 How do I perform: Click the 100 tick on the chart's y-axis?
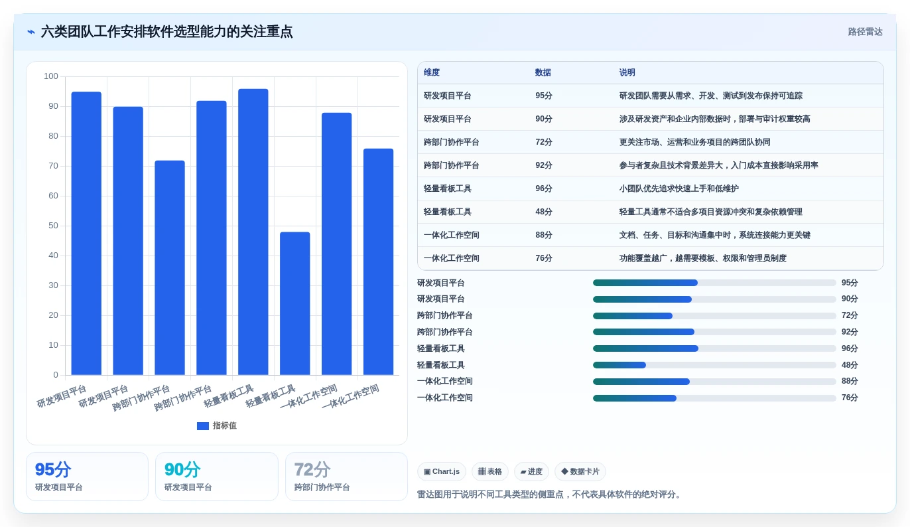pyautogui.click(x=51, y=76)
